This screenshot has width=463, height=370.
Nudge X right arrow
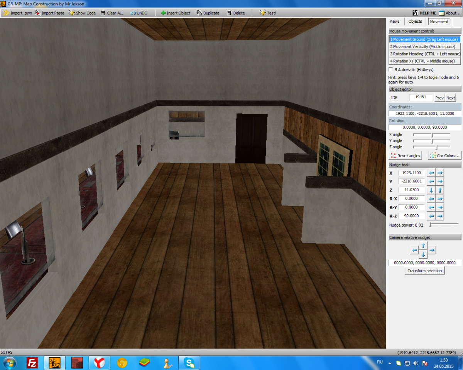tap(440, 173)
